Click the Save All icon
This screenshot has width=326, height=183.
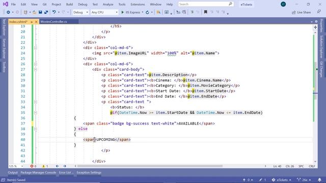pyautogui.click(x=46, y=12)
